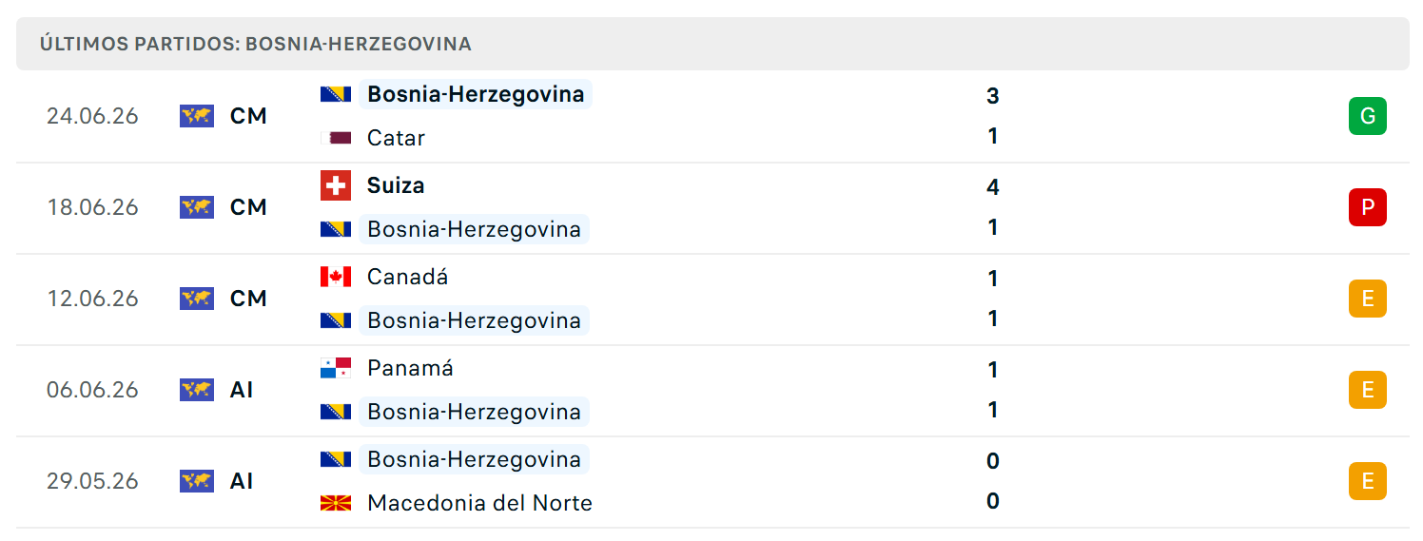Image resolution: width=1423 pixels, height=541 pixels.
Task: Click E badge for Macedonia del Norte match
Action: coord(1367,481)
